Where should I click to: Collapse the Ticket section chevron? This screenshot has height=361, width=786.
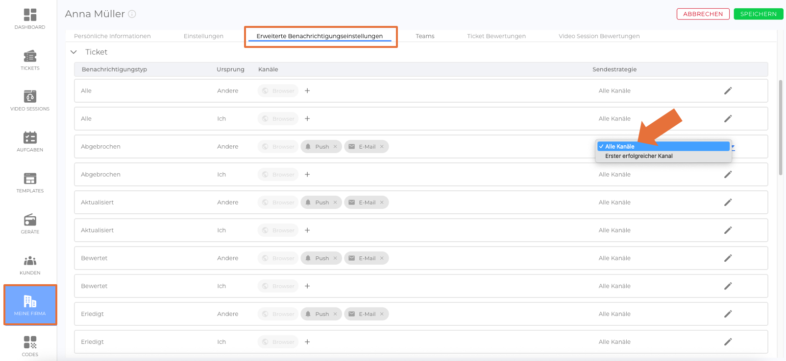74,52
